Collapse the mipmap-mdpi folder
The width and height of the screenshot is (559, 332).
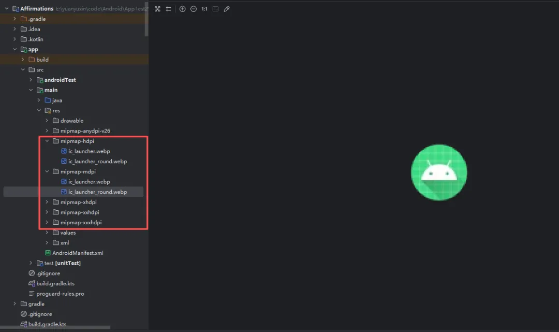(x=47, y=171)
